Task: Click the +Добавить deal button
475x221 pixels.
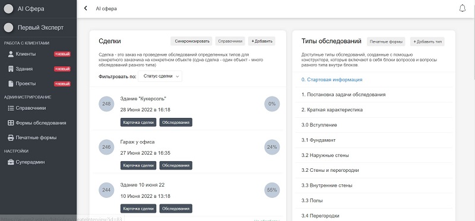Action: pyautogui.click(x=262, y=41)
